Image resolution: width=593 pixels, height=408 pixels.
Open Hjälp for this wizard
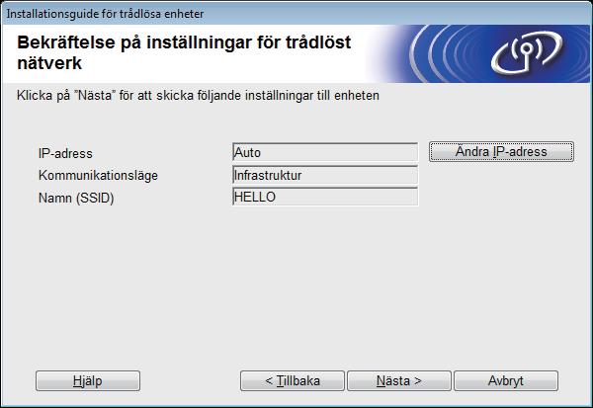point(88,380)
